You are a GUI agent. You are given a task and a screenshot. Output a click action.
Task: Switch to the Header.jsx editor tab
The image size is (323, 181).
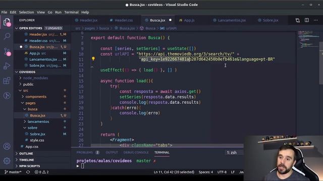89,20
